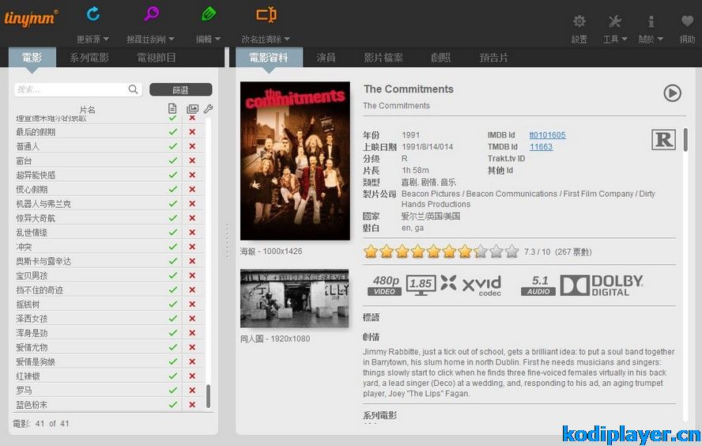Click the magnifier icon in search box
Image resolution: width=702 pixels, height=446 pixels.
(x=133, y=89)
